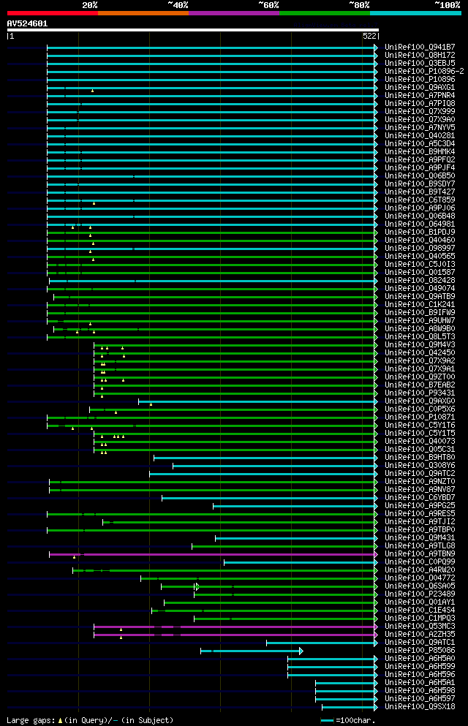Image resolution: width=468 pixels, height=726 pixels.
Task: Pick the UniRef100_A5C3D4 entry
Action: click(x=420, y=143)
